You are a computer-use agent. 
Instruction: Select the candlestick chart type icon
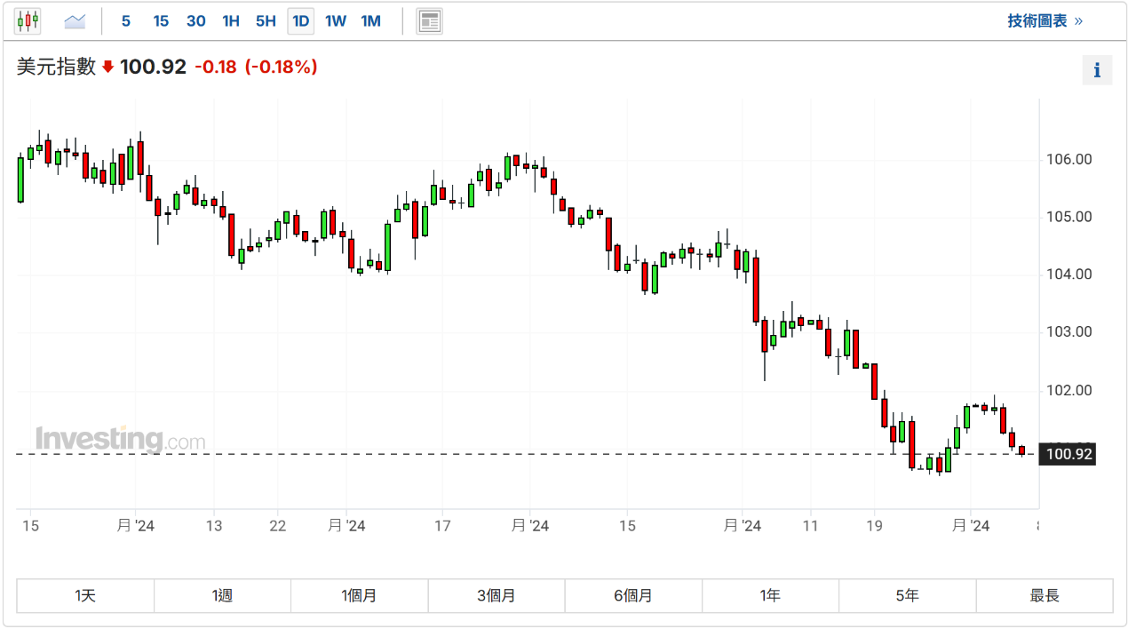coord(28,20)
